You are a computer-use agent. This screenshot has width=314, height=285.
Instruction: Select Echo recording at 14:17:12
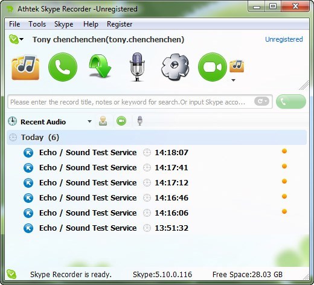click(x=156, y=183)
